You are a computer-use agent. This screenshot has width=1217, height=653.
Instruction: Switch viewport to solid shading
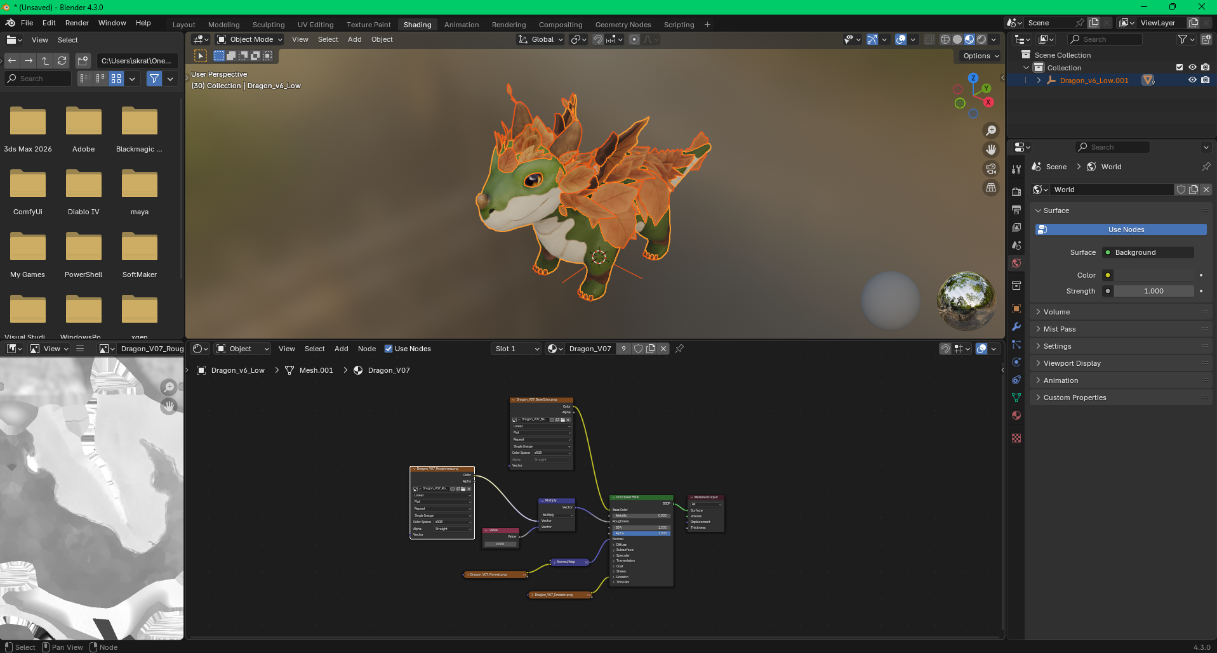(x=957, y=39)
